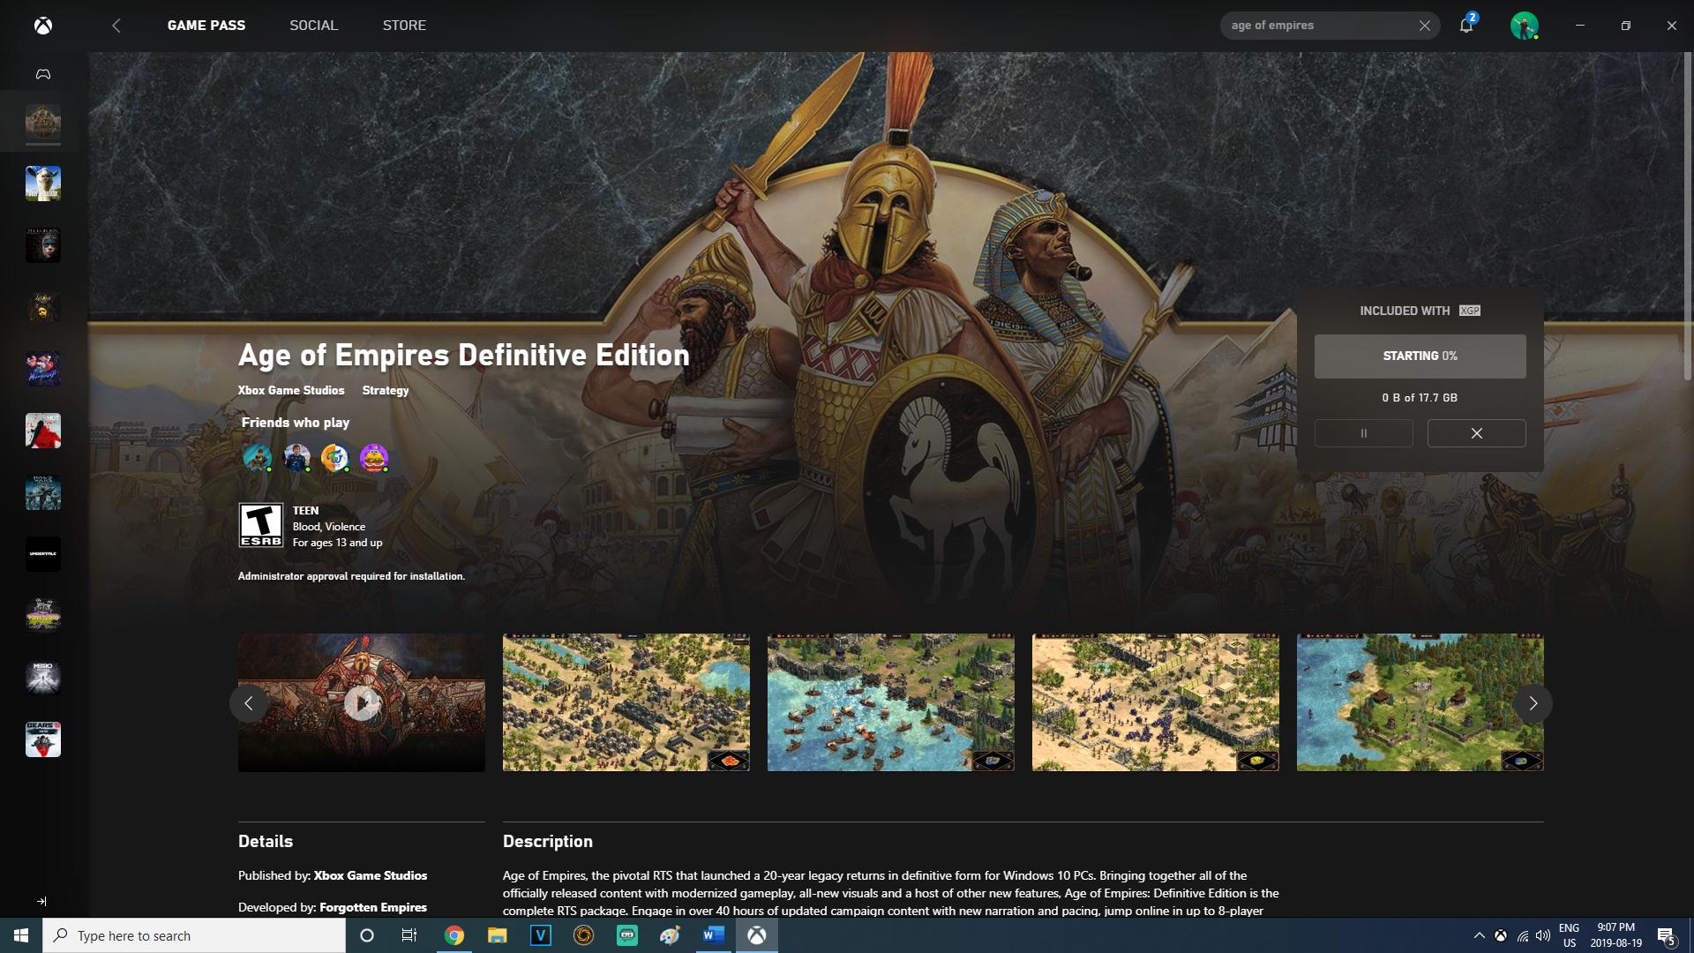This screenshot has height=953, width=1694.
Task: Open the desert city screenshot thumbnail
Action: pos(626,702)
